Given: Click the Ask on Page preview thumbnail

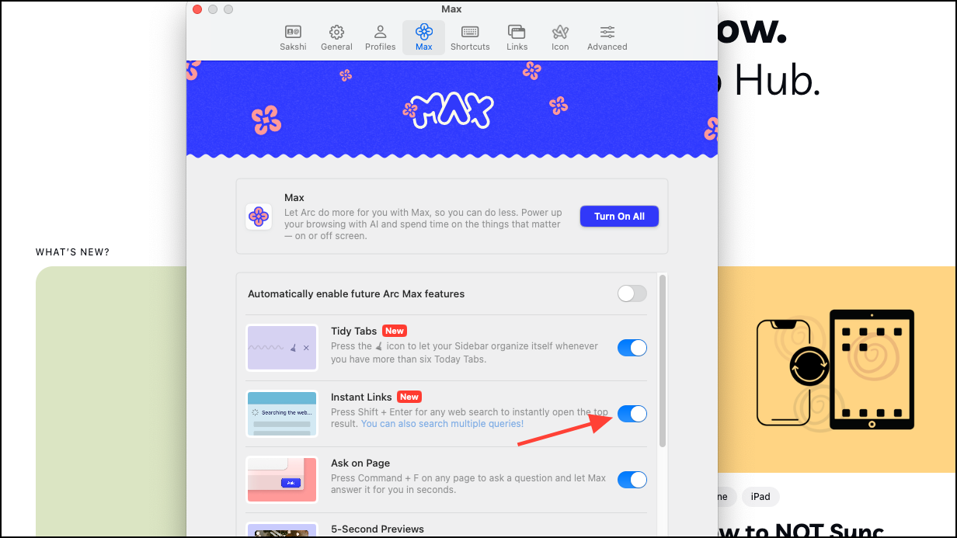Looking at the screenshot, I should (282, 480).
